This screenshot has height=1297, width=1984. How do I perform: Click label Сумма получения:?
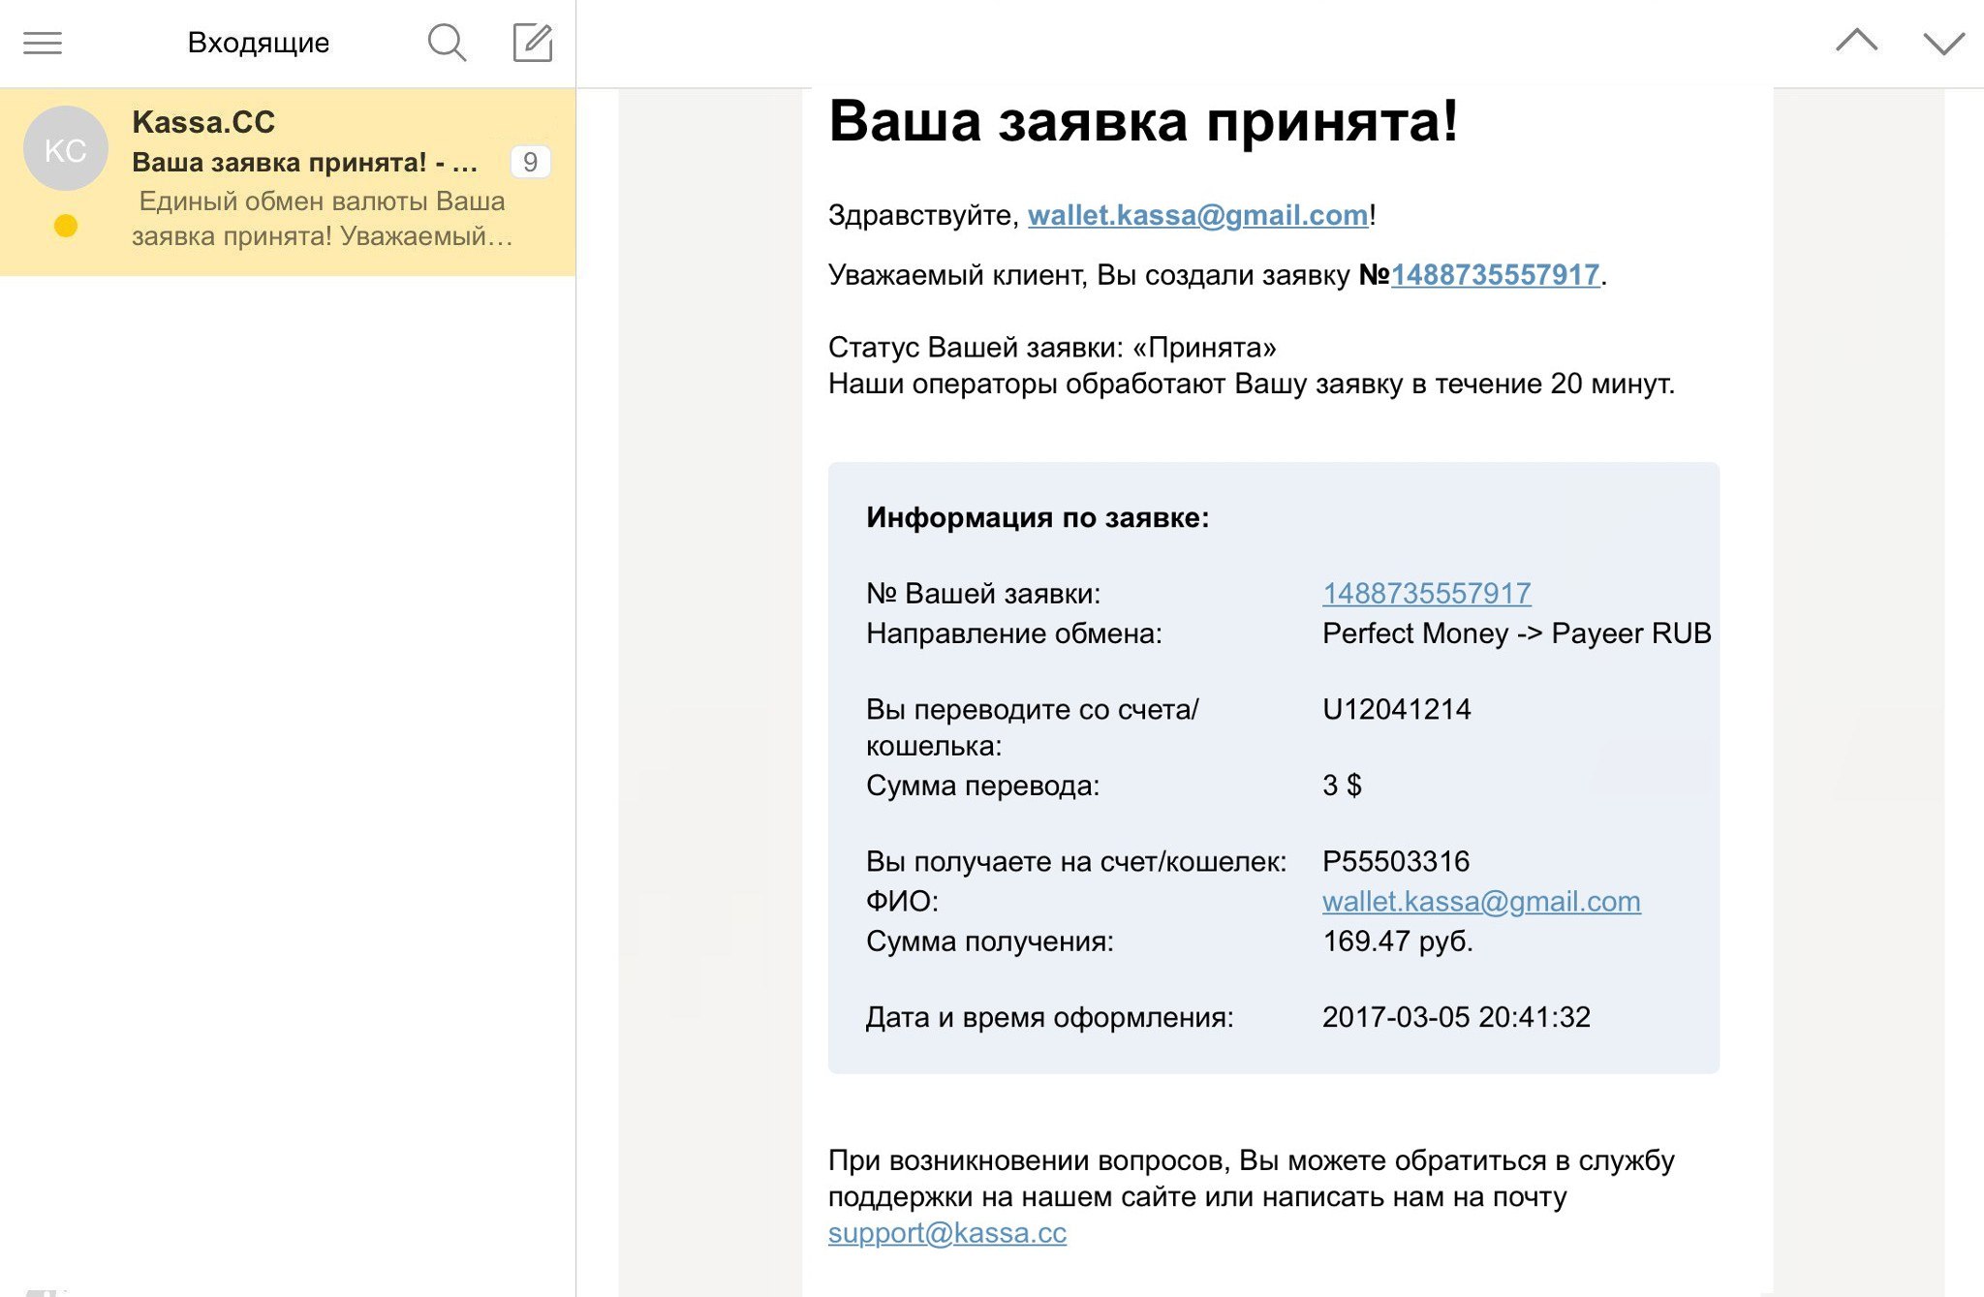990,942
